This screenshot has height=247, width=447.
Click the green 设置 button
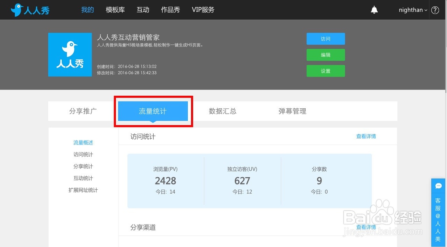(x=325, y=71)
